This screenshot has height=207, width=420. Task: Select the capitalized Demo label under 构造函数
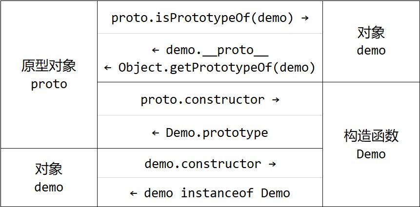(x=371, y=154)
